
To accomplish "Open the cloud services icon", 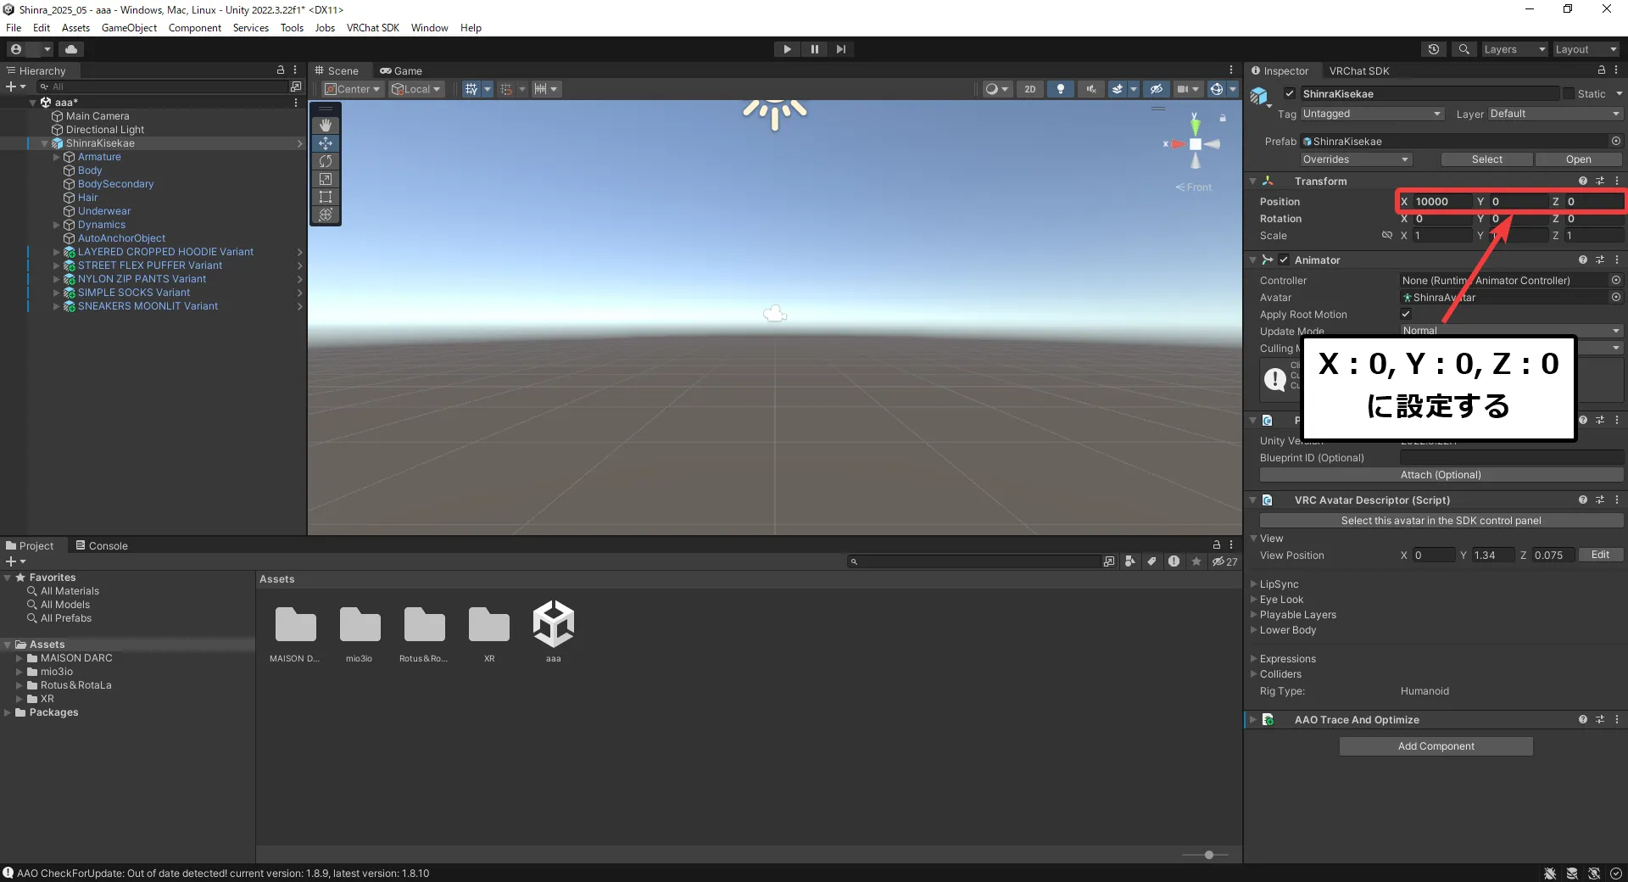I will click(x=71, y=49).
